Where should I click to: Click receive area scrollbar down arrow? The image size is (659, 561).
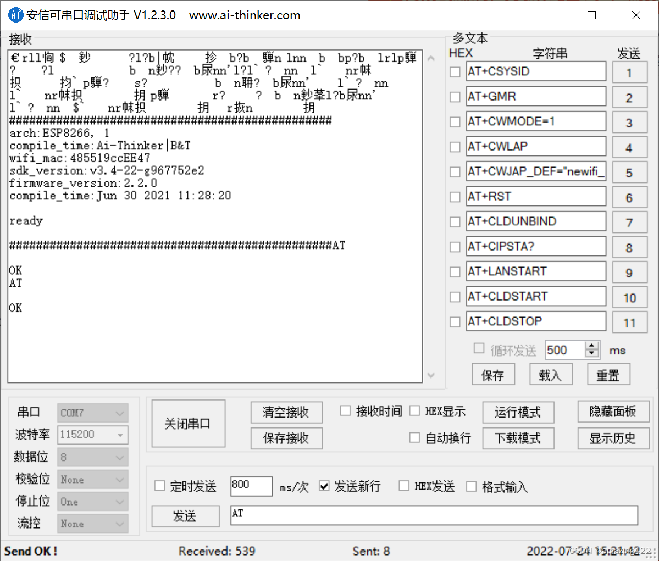(431, 375)
